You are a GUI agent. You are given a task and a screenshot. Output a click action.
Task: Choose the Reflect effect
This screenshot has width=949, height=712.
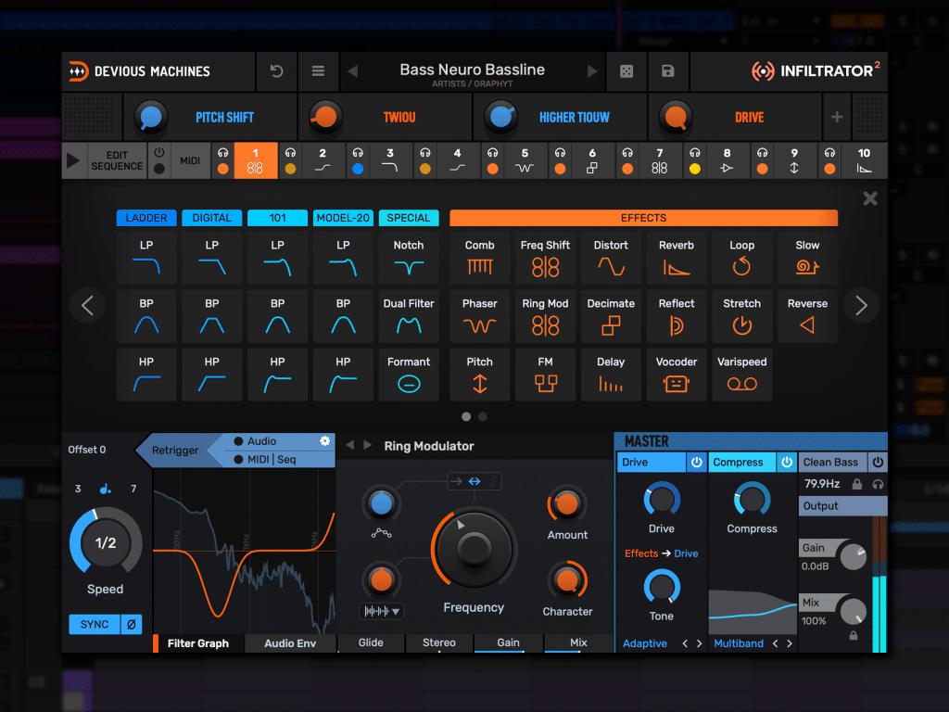677,316
